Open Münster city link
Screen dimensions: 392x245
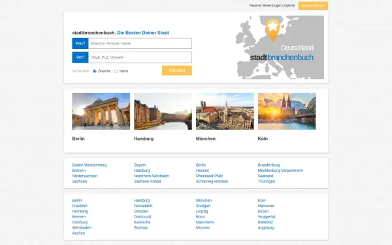[203, 228]
